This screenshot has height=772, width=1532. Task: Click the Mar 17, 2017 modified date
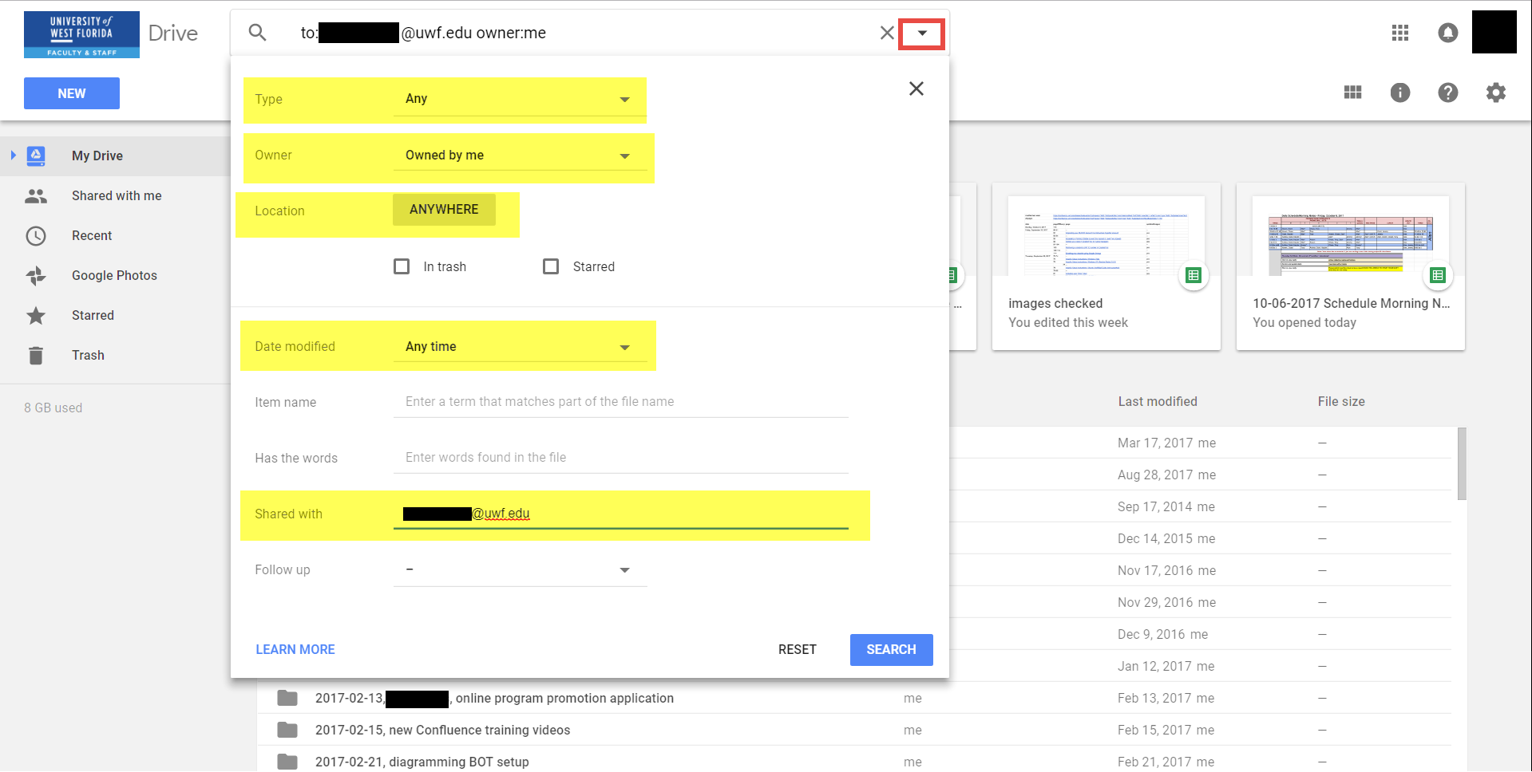tap(1155, 443)
